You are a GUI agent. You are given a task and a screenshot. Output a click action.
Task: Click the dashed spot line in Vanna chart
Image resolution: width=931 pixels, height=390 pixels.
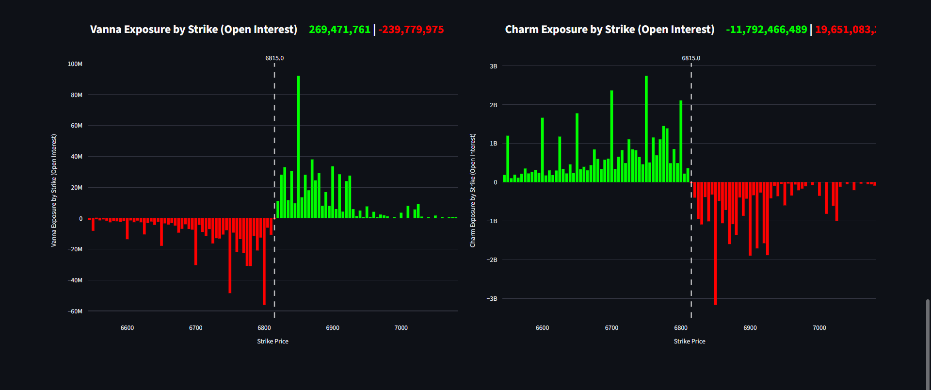tap(274, 272)
